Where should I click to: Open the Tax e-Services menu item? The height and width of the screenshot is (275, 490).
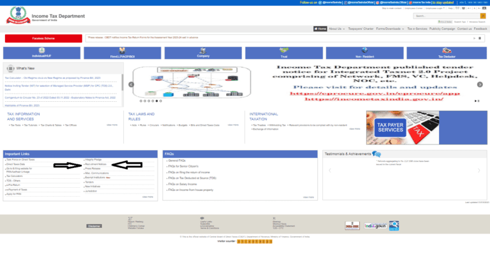click(417, 29)
